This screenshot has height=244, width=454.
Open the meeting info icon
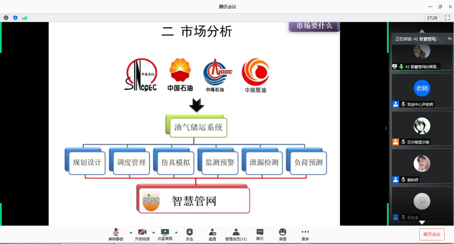[x=6, y=18]
